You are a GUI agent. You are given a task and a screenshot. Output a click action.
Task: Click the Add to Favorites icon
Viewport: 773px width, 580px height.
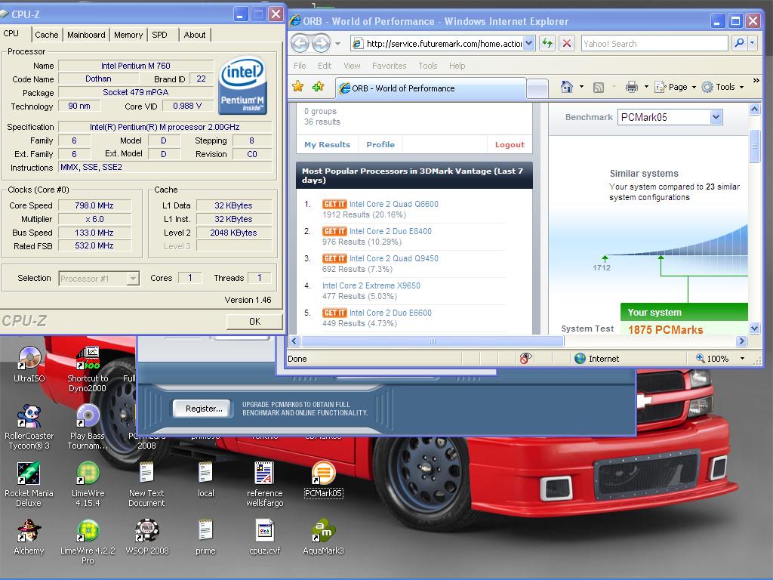click(318, 87)
